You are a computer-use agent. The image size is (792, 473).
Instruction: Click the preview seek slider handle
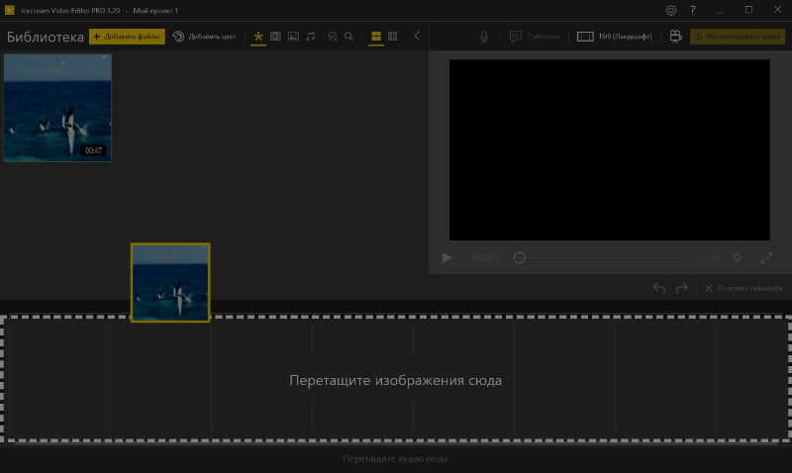(x=519, y=258)
